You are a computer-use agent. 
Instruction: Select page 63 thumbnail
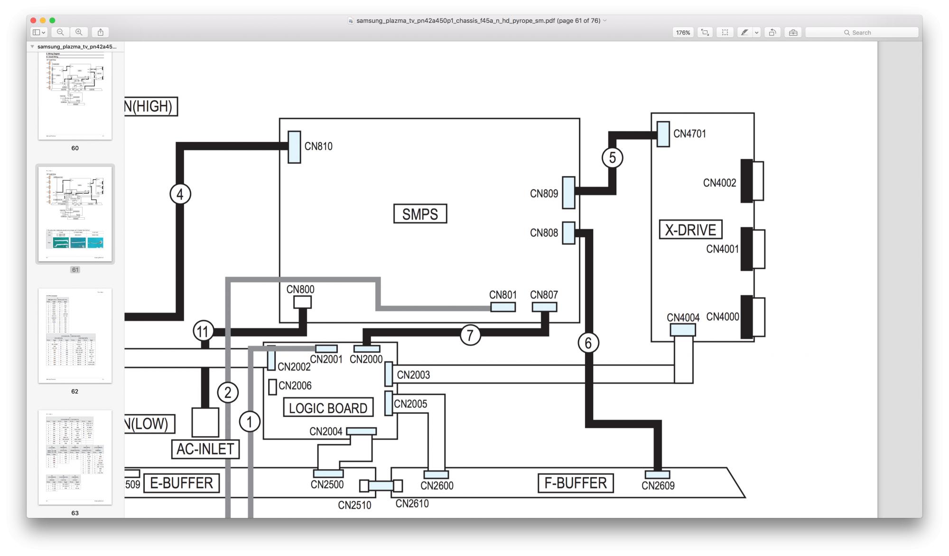tap(75, 457)
